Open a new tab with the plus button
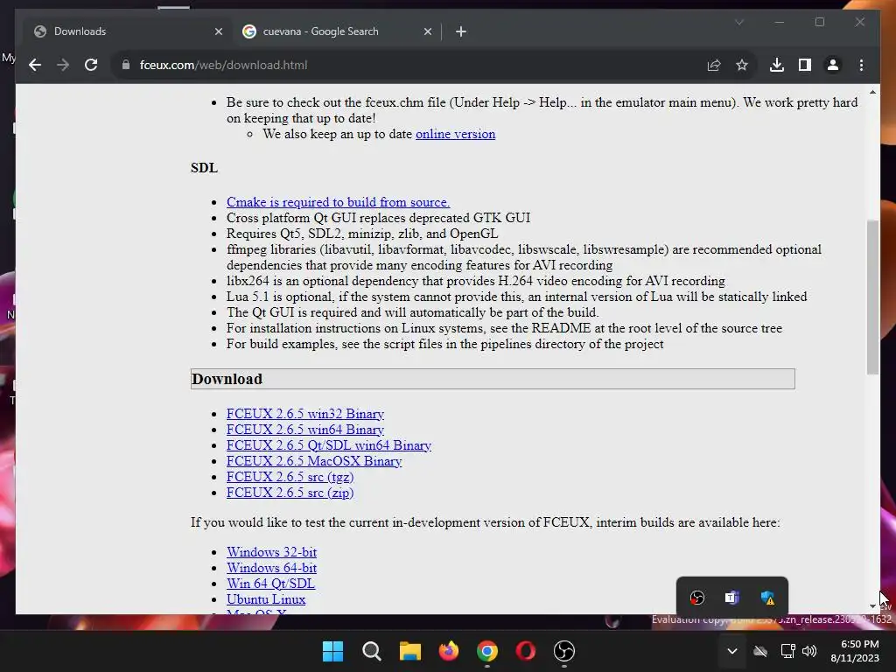The height and width of the screenshot is (672, 896). point(460,31)
